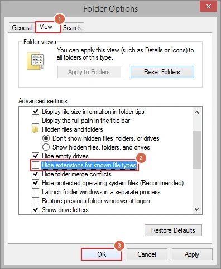Select Don't show hidden files, folders, or drives
Image resolution: width=221 pixels, height=269 pixels.
coord(46,138)
